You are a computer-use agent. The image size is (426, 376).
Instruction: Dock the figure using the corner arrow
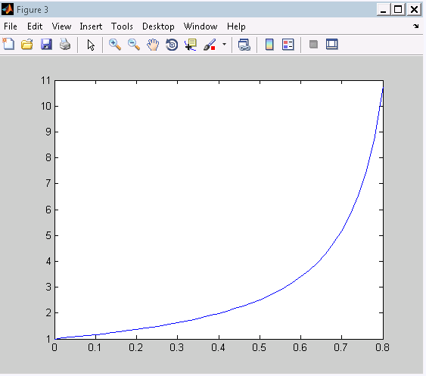pos(415,26)
